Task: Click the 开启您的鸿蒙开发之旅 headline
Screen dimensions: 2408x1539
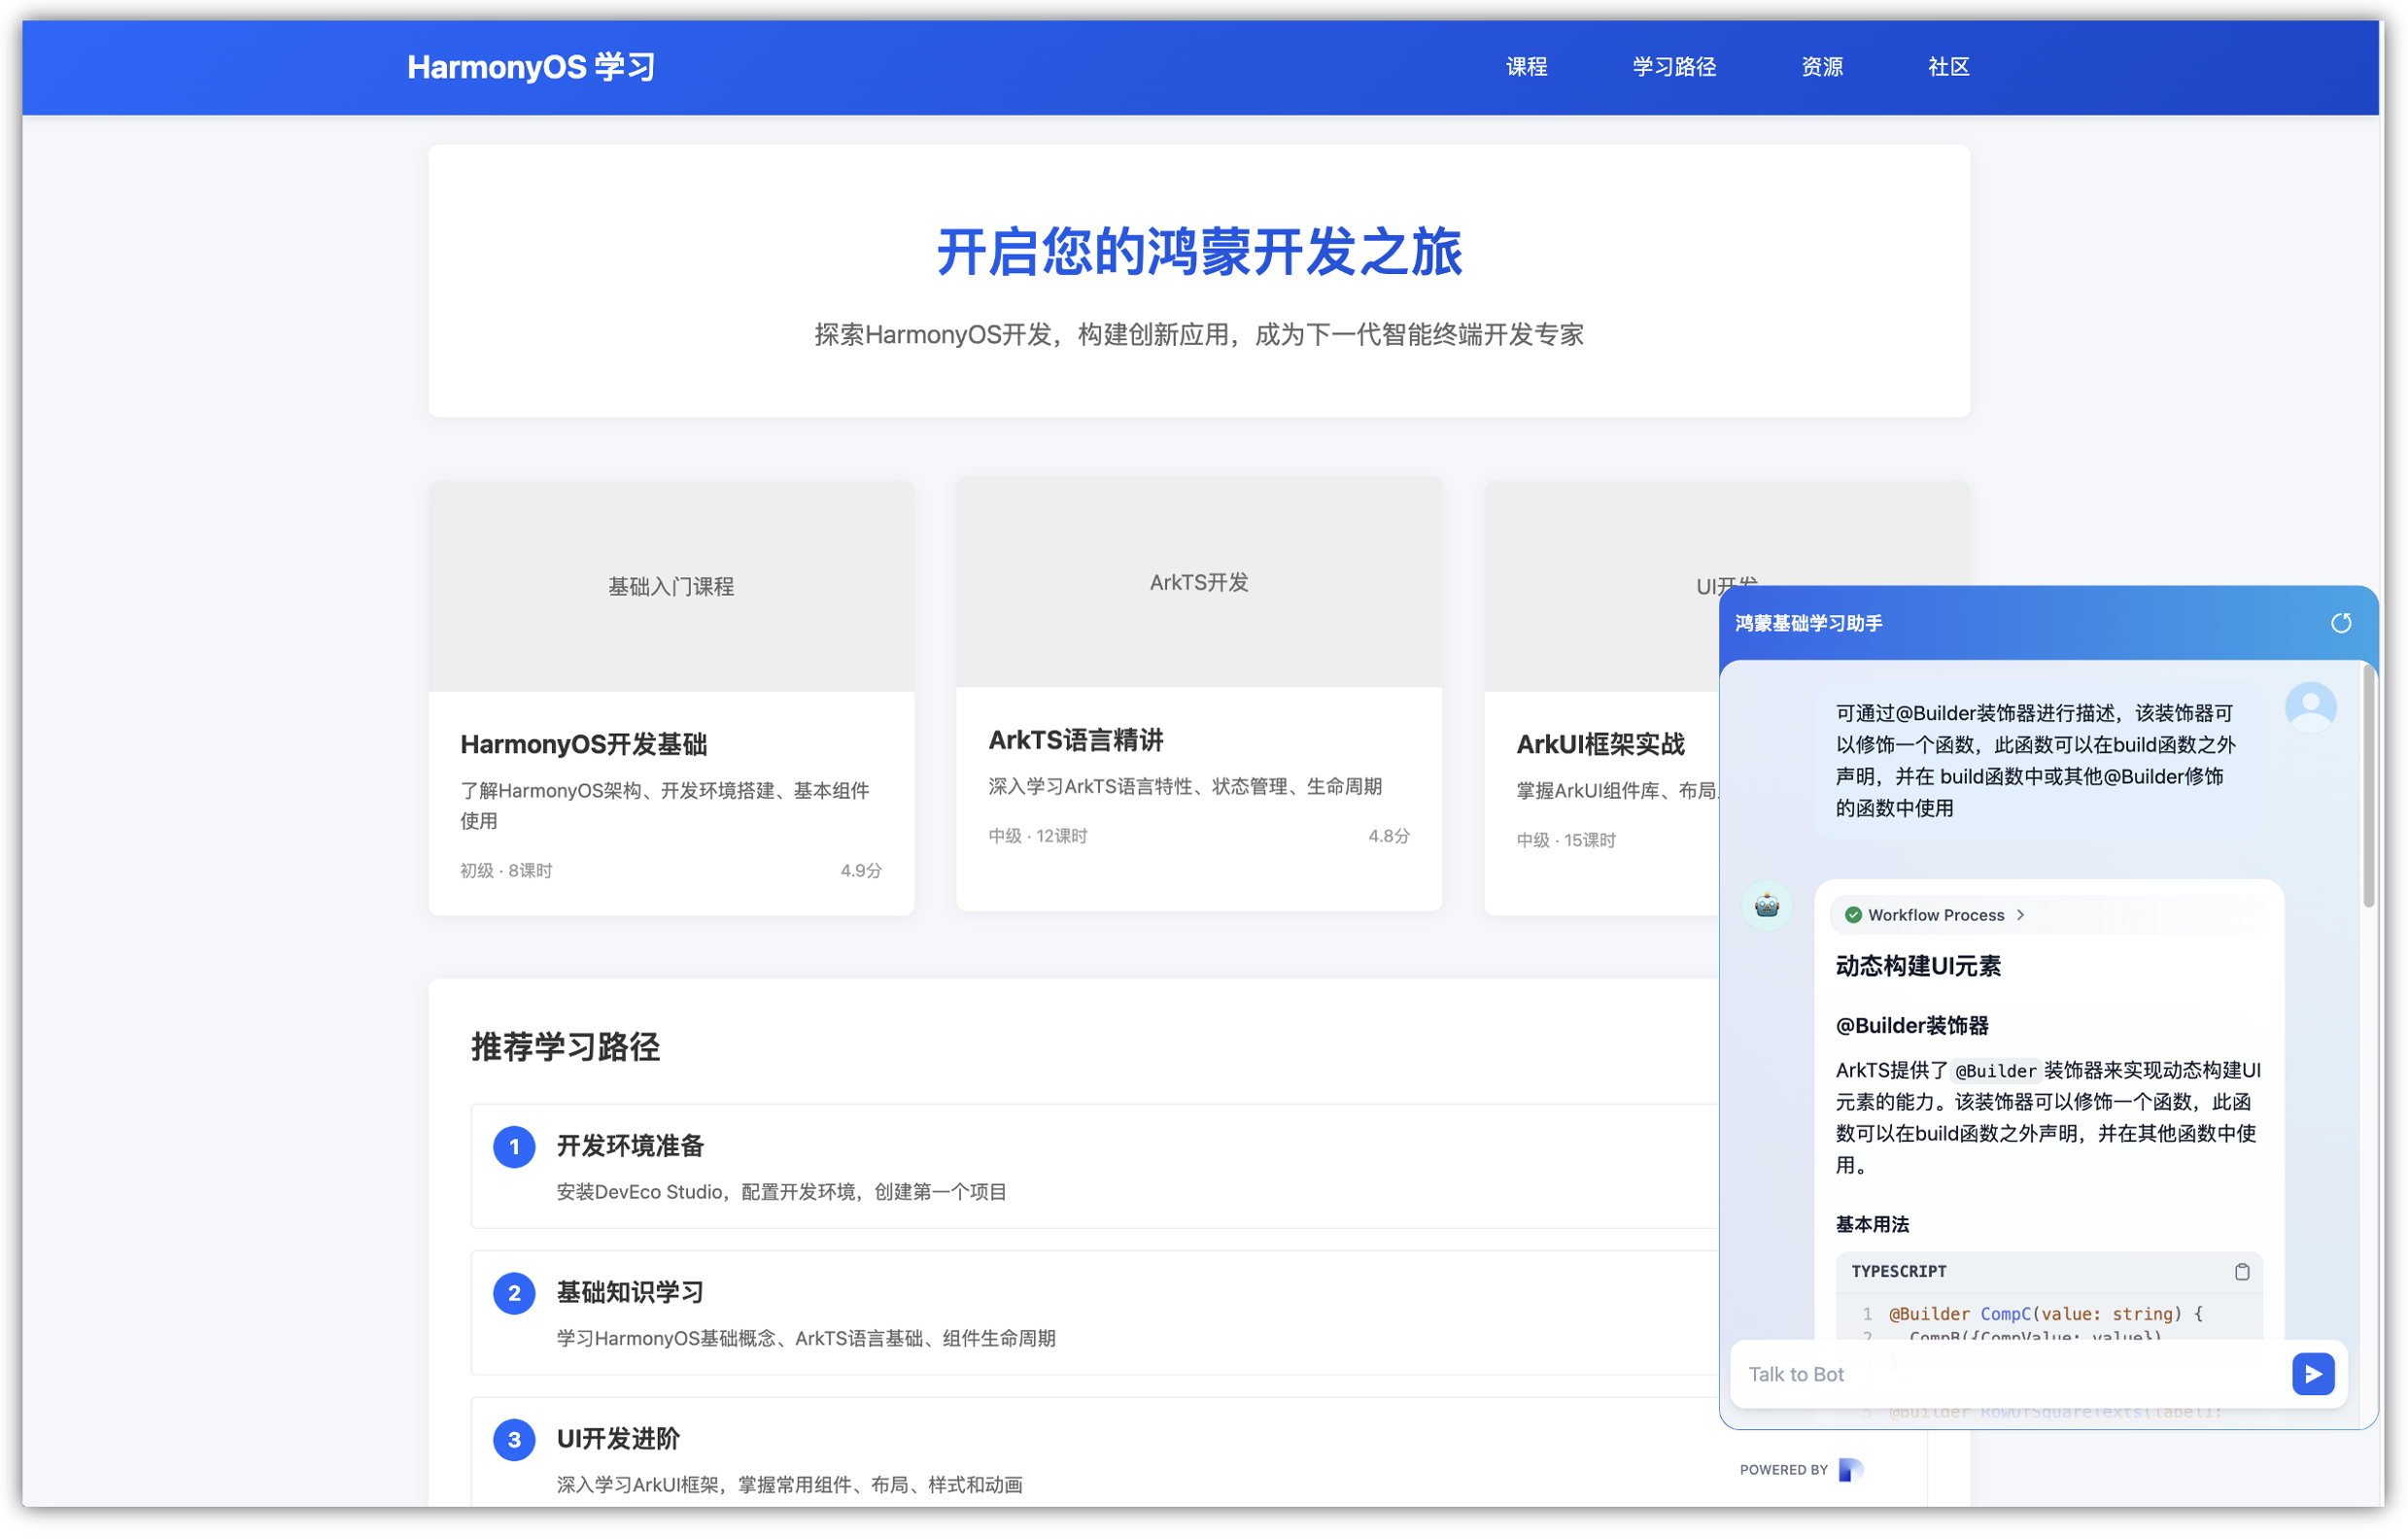Action: pyautogui.click(x=1199, y=251)
